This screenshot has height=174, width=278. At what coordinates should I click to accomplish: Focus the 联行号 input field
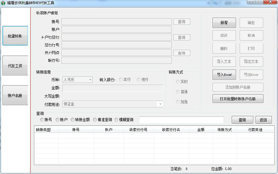(x=116, y=60)
